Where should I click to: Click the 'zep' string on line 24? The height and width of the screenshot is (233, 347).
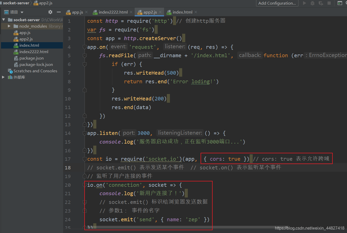193,219
